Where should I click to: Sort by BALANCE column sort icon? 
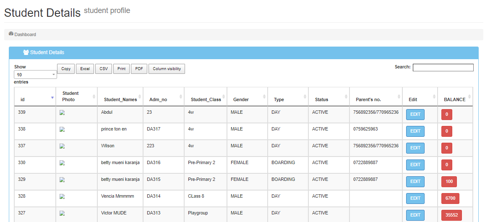(x=469, y=97)
